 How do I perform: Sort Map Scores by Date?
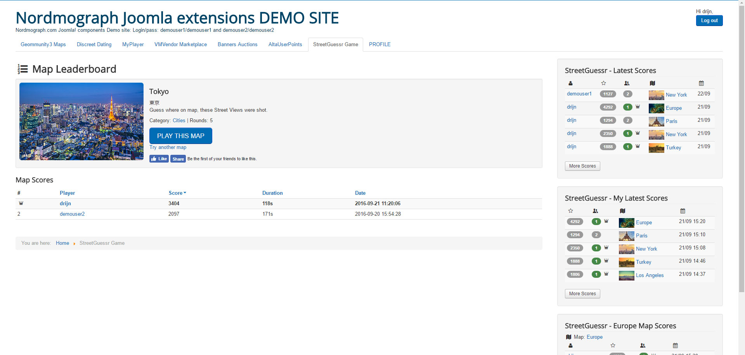(360, 193)
